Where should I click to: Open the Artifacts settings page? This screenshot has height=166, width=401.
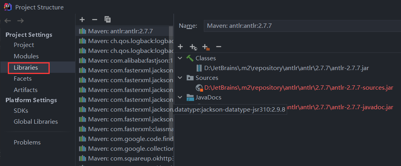point(25,90)
